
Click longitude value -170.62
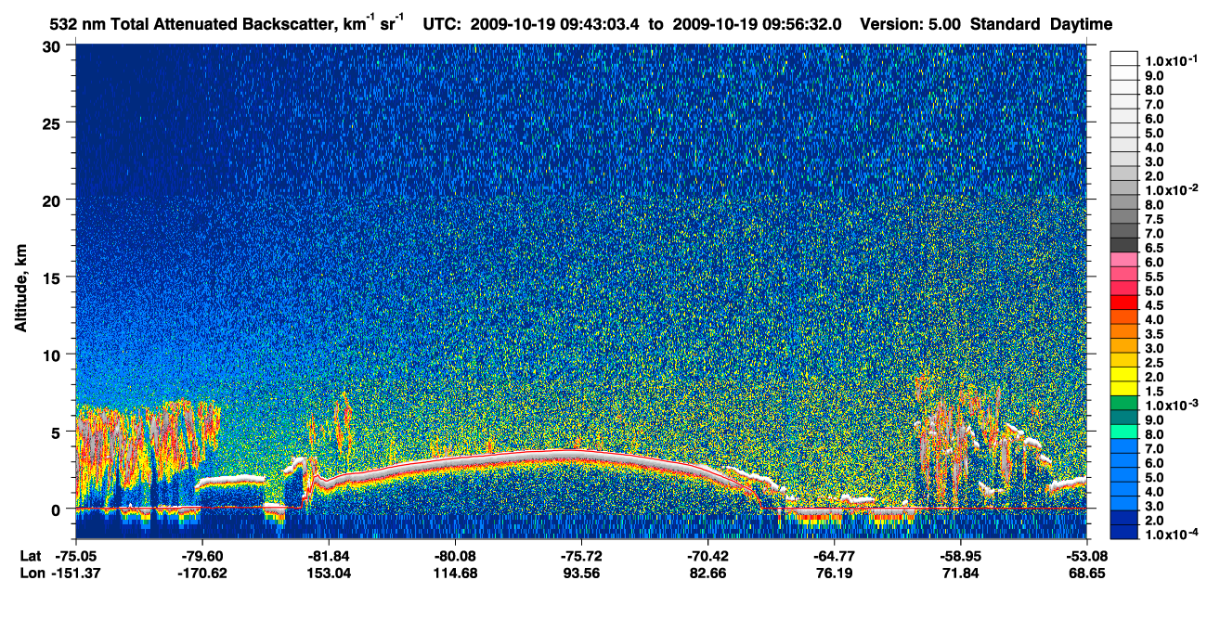(x=202, y=574)
